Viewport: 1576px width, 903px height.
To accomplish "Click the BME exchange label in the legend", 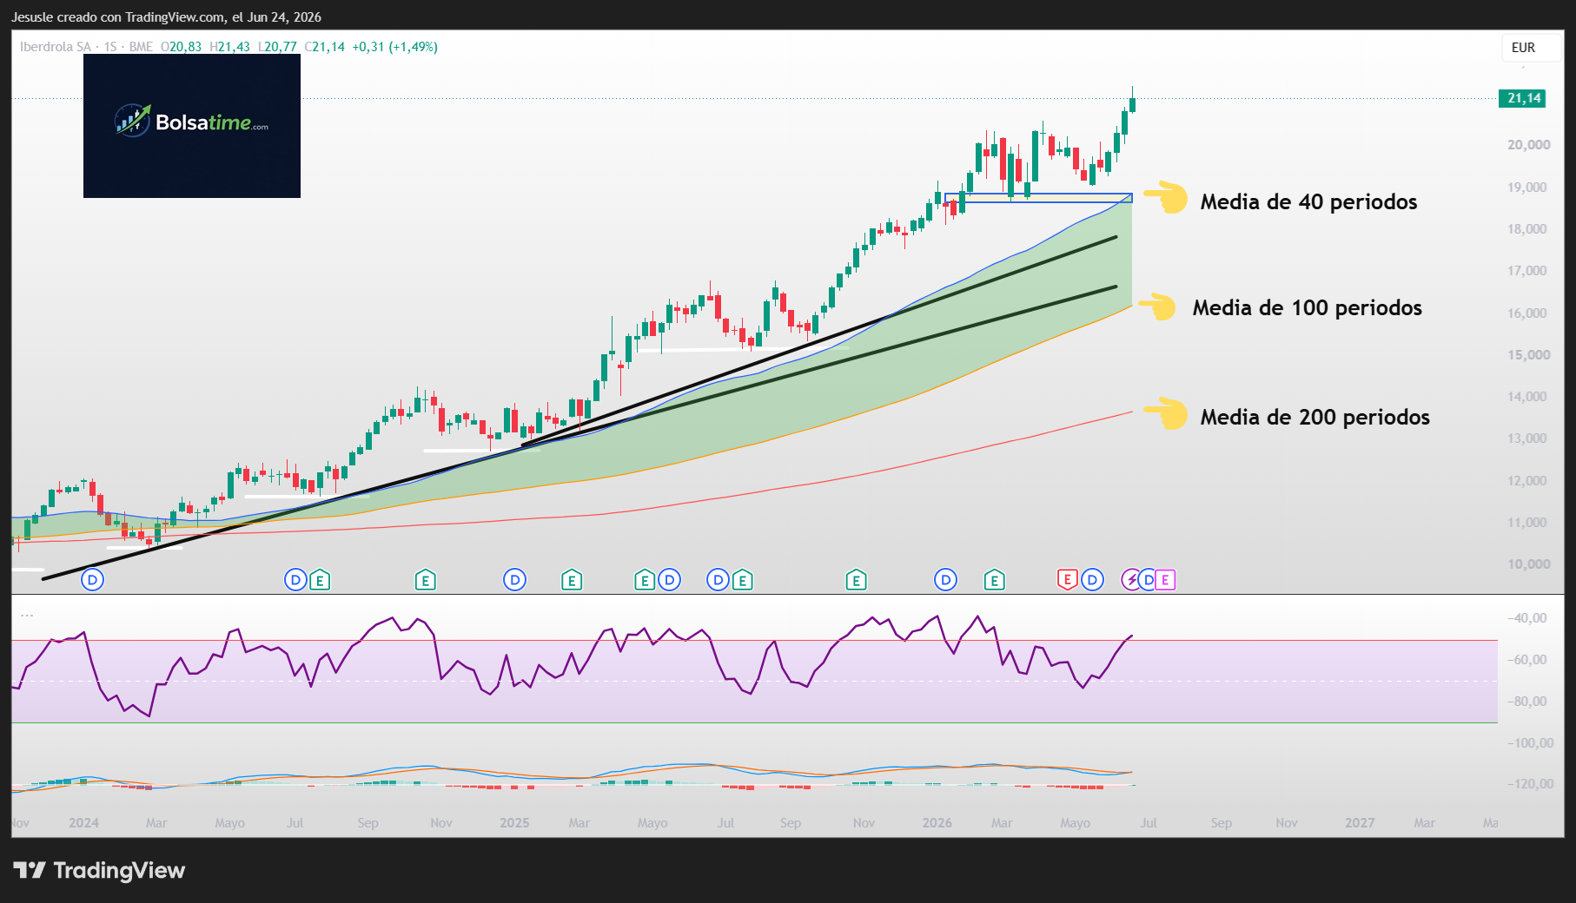I will click(141, 47).
